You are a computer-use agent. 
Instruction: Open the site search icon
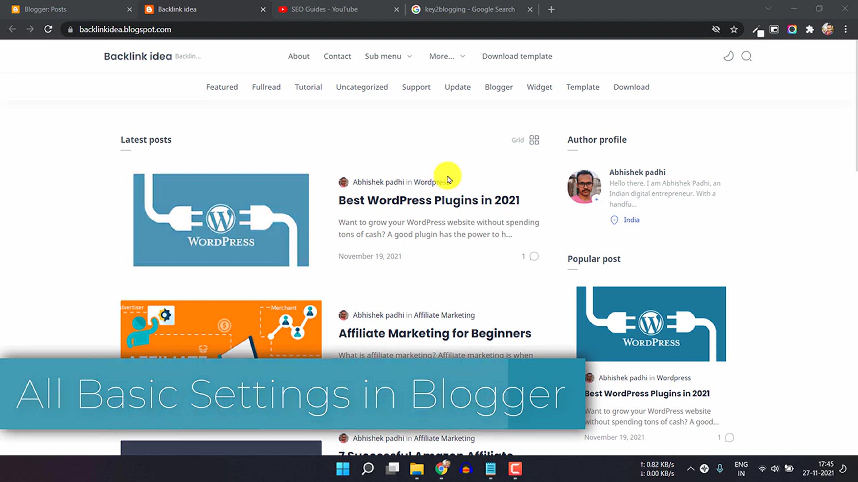tap(746, 56)
